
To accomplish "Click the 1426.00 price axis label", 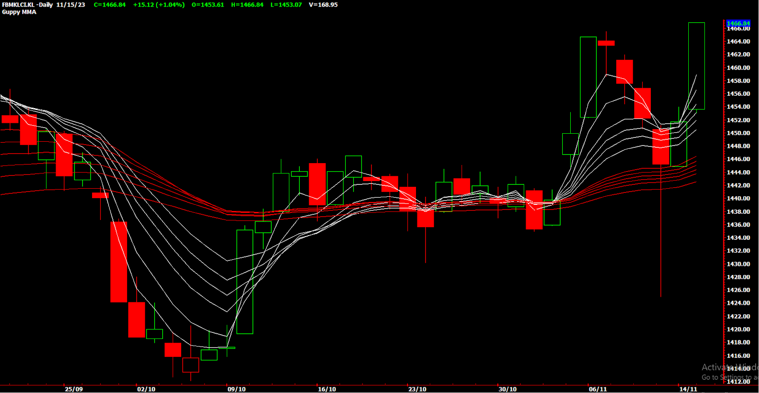I will coord(739,290).
